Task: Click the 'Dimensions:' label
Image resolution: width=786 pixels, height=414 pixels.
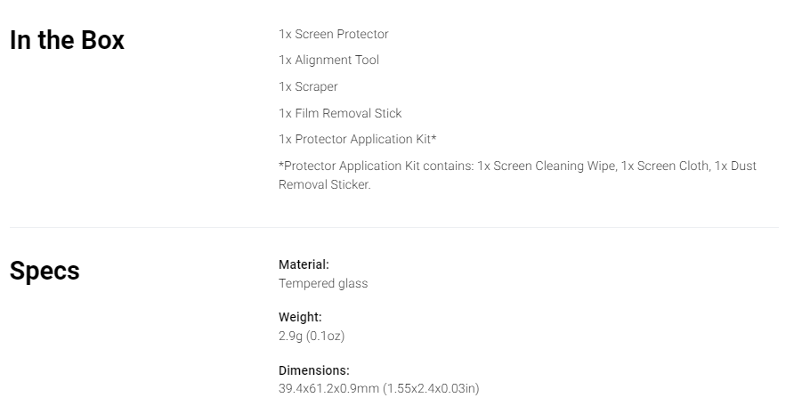Action: click(x=314, y=370)
